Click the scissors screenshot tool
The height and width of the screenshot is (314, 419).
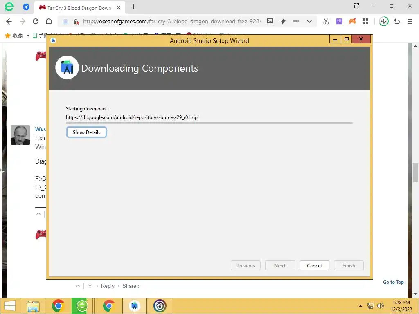(x=326, y=21)
